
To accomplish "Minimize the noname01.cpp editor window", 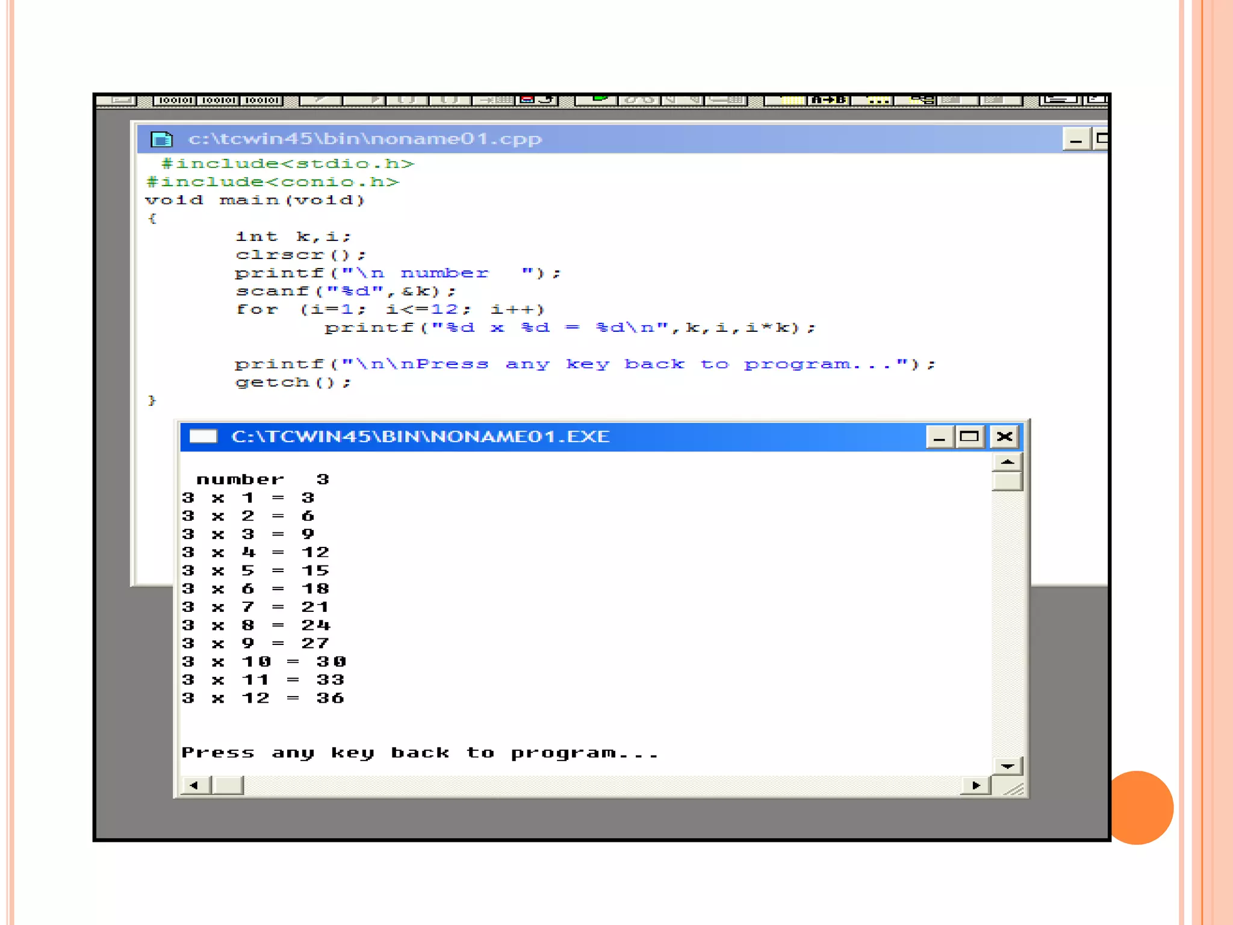I will pyautogui.click(x=1076, y=140).
